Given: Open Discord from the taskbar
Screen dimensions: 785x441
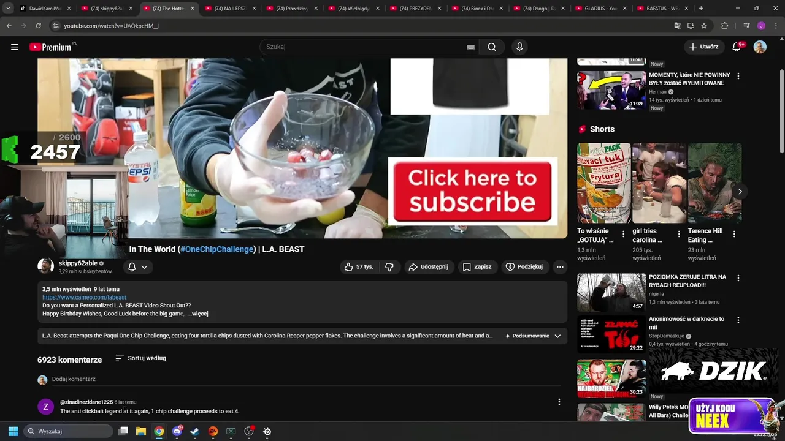Looking at the screenshot, I should (x=177, y=431).
